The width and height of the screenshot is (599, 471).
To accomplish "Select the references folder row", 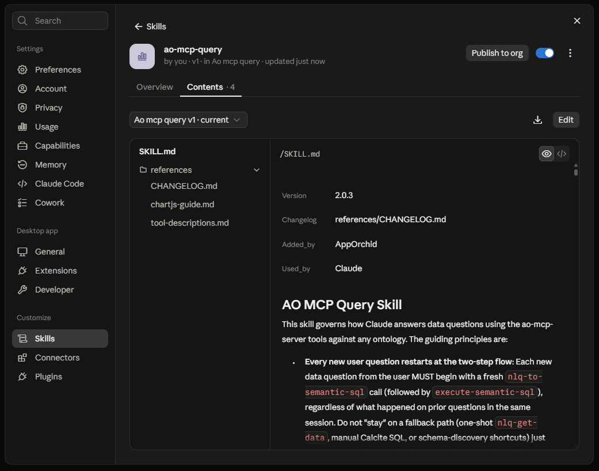I will (x=200, y=170).
